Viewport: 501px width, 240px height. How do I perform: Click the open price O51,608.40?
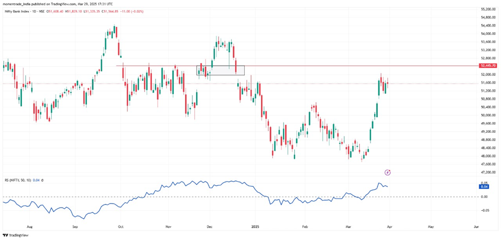(x=55, y=12)
